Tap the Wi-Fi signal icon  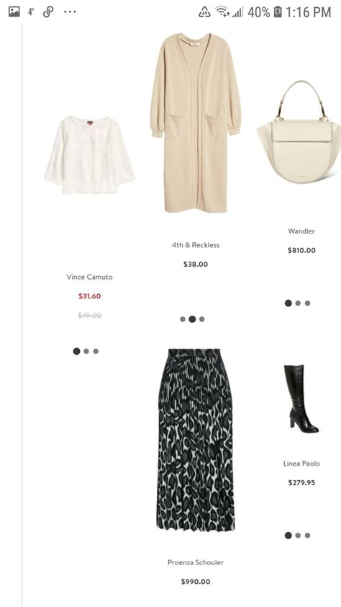click(222, 12)
